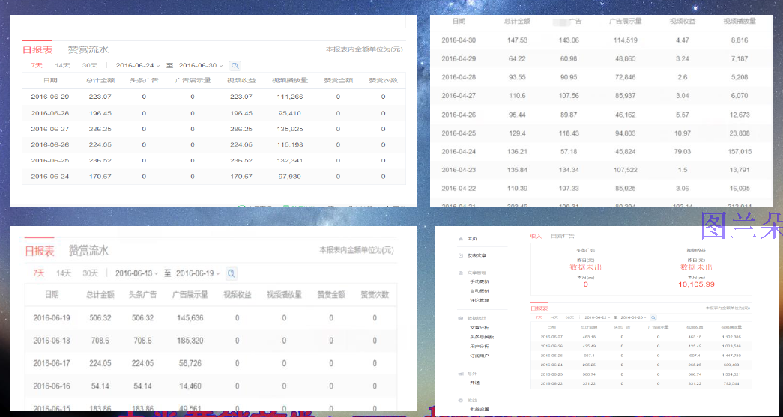Click the coin icon next to 收益

(460, 400)
